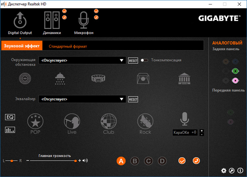Increase the КараОКе key with plus

202,131
